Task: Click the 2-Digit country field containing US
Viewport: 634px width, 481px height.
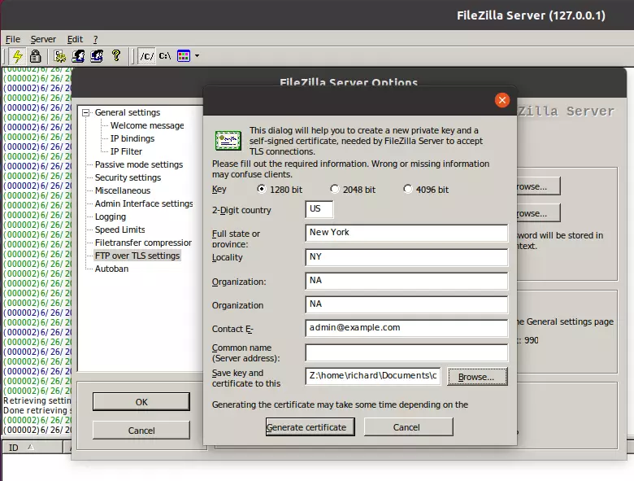Action: tap(319, 209)
